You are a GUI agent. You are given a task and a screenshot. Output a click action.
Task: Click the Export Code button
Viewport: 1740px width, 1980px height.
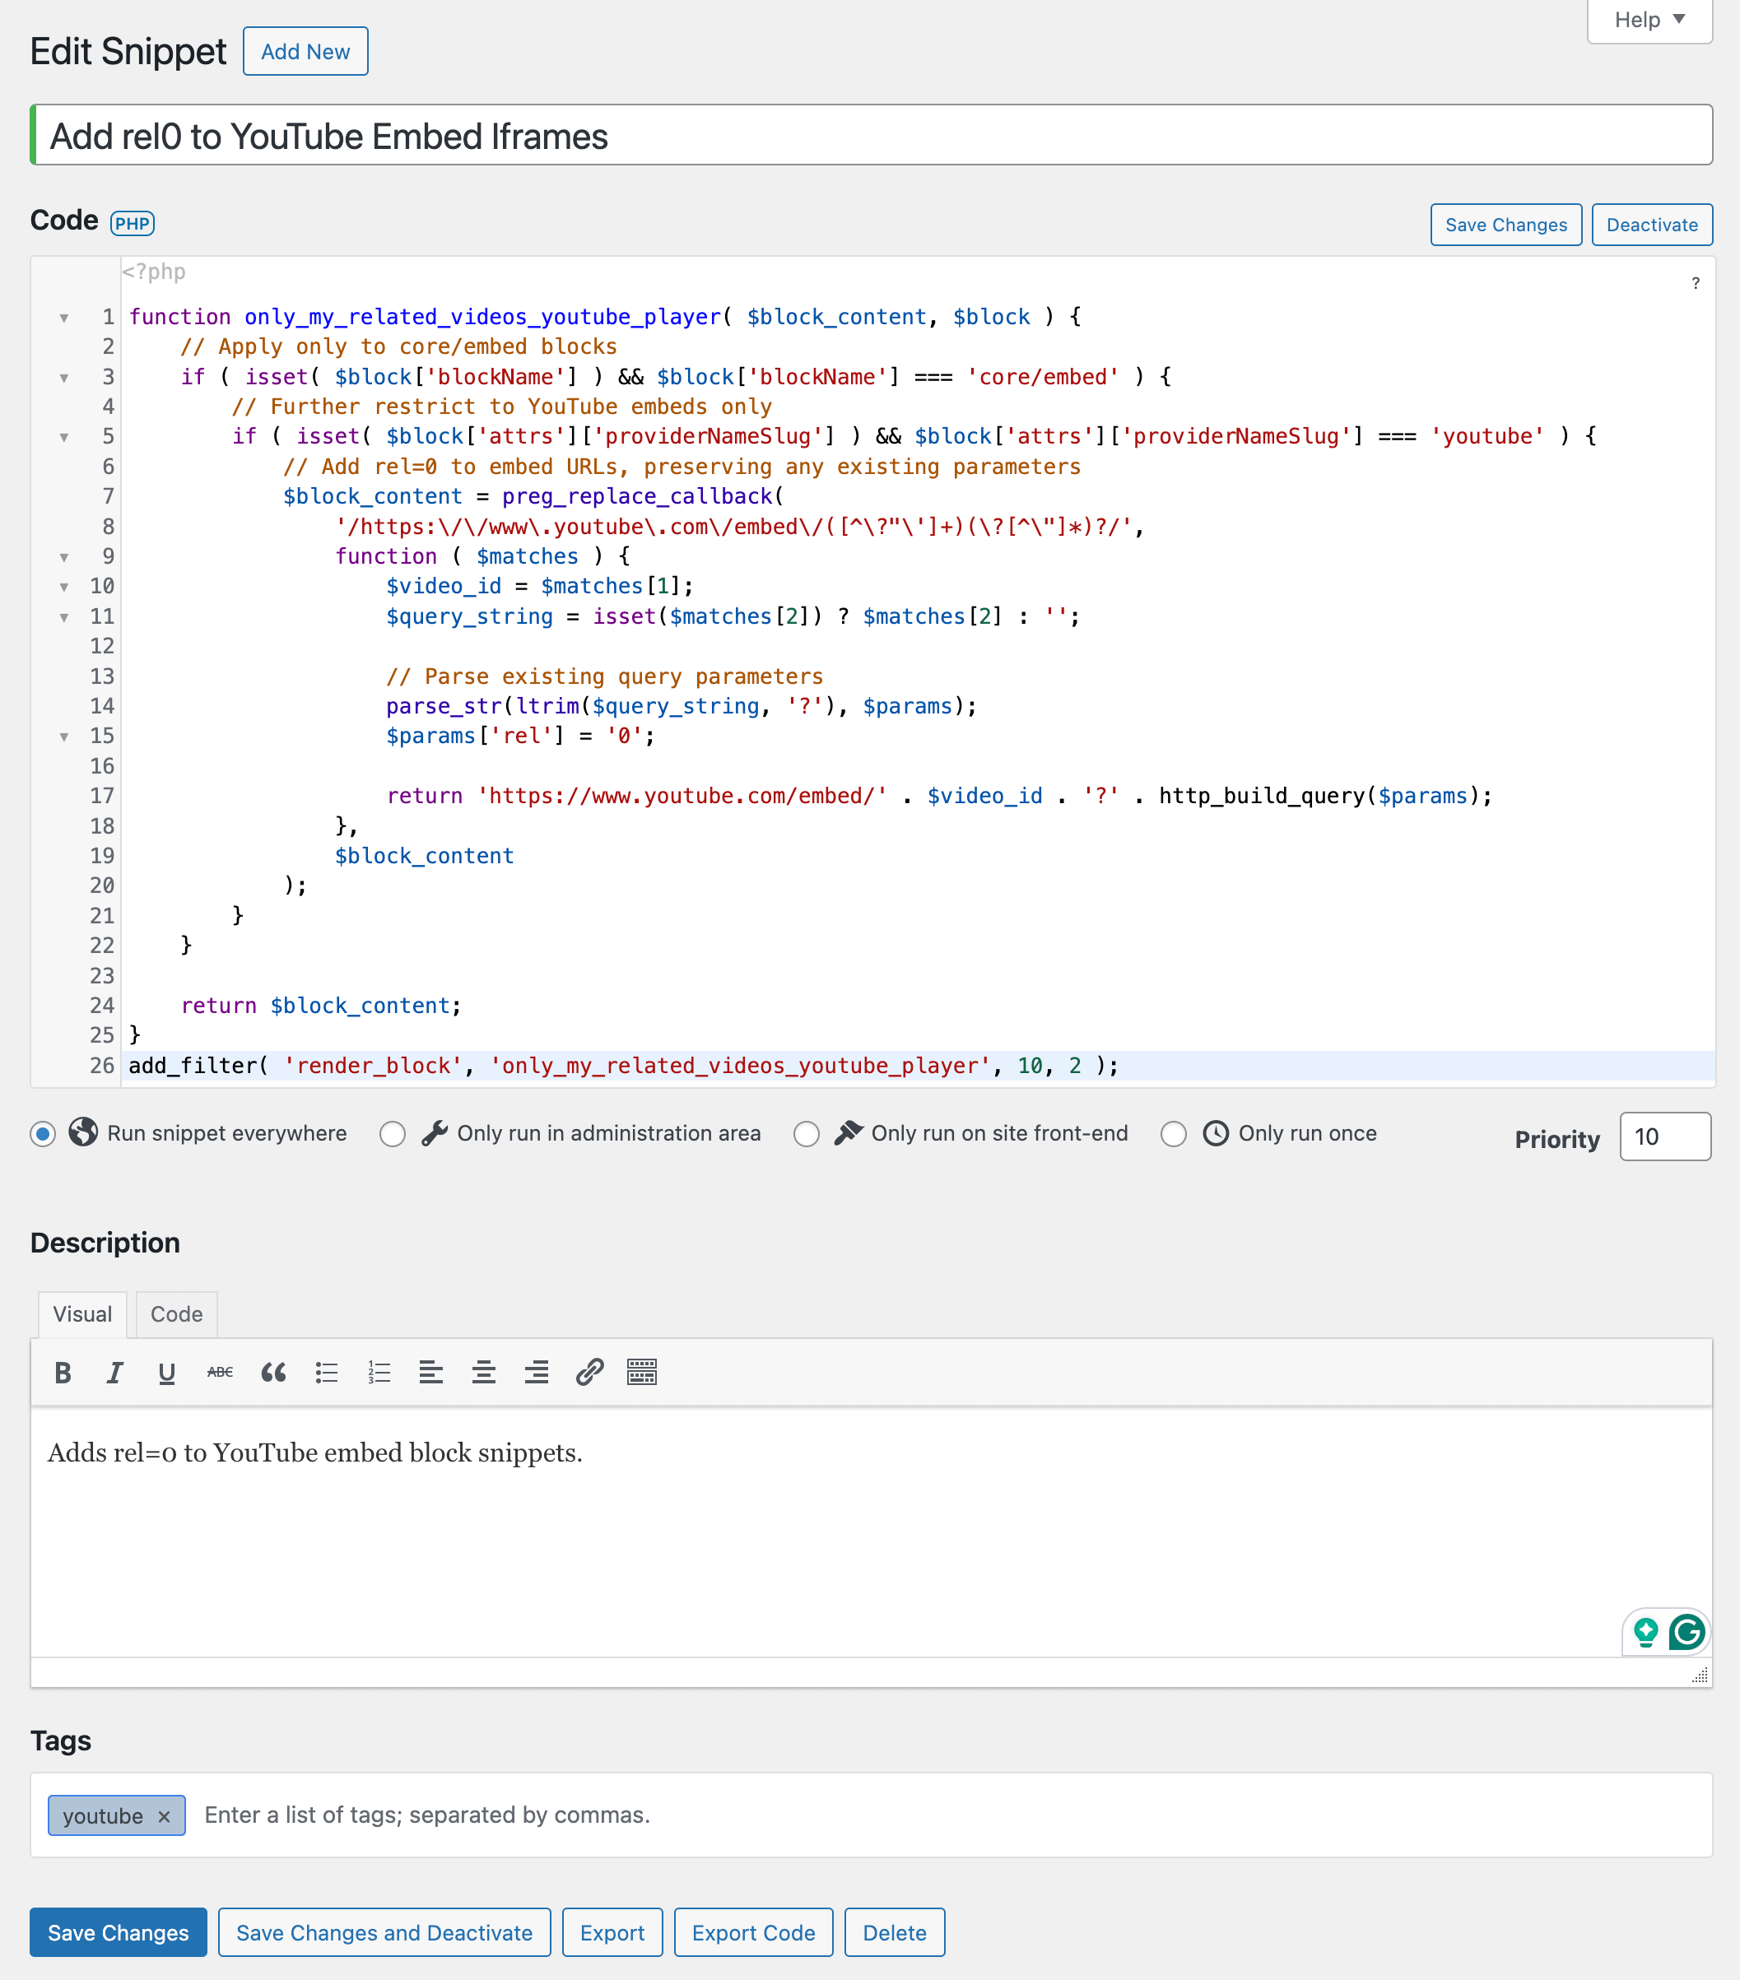click(754, 1932)
